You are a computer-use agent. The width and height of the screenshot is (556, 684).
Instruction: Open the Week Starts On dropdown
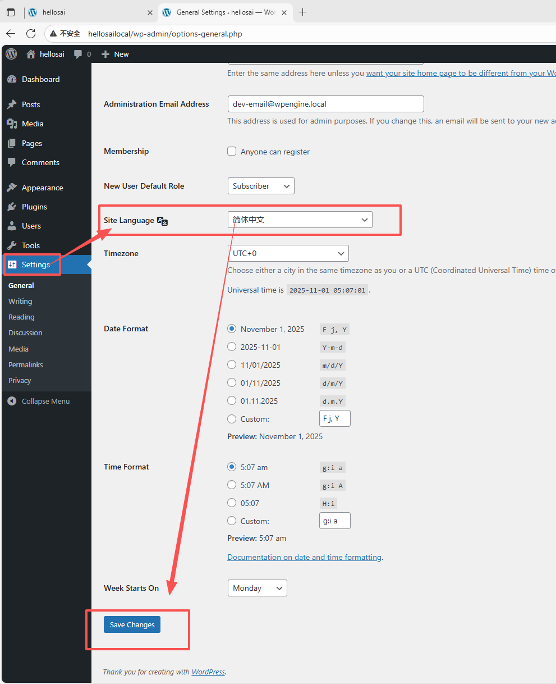(257, 588)
